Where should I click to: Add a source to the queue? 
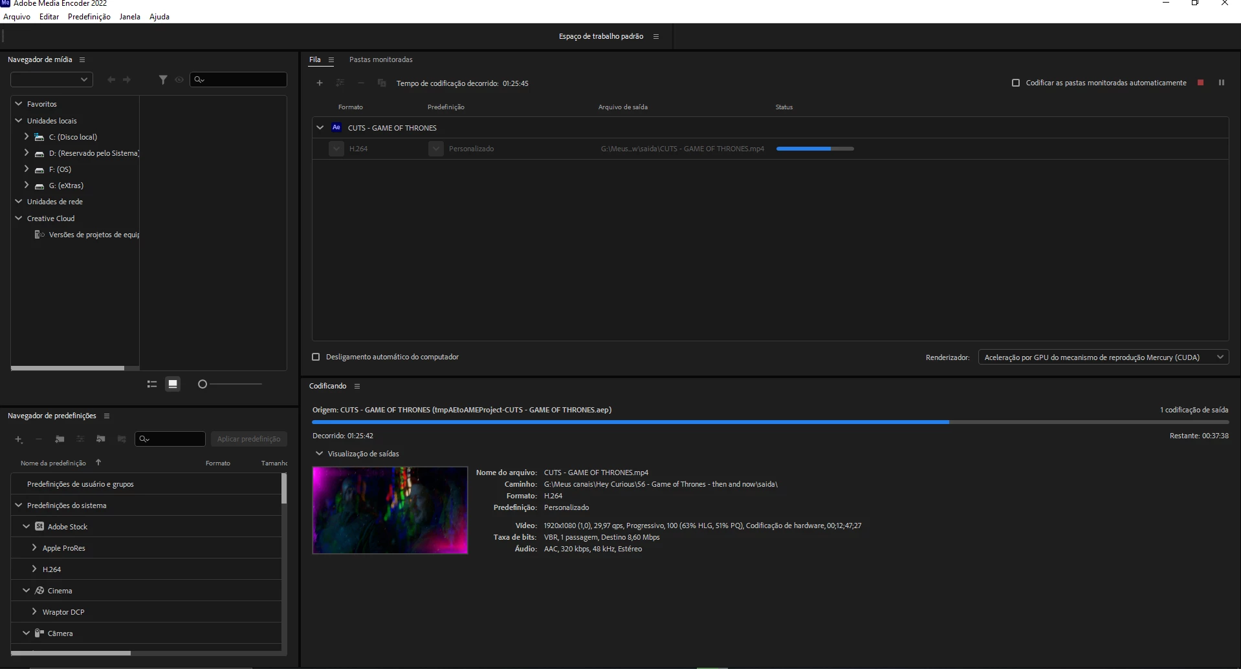(320, 83)
